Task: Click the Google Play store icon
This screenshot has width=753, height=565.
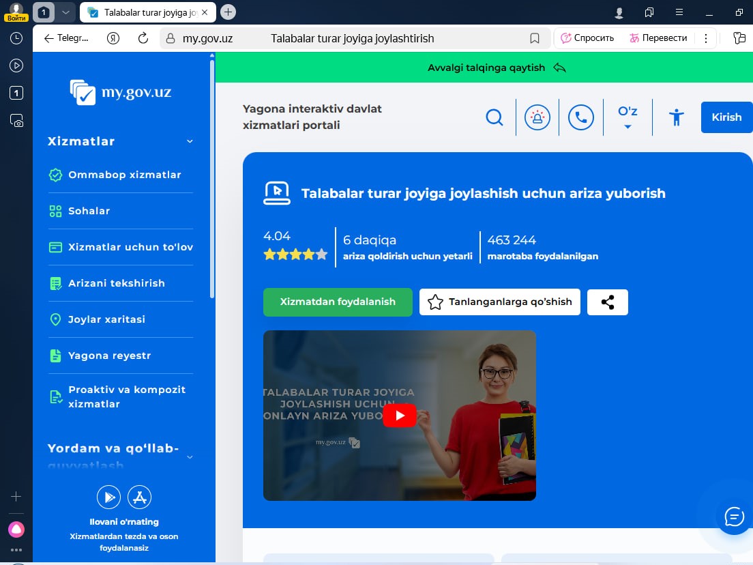Action: click(x=108, y=497)
